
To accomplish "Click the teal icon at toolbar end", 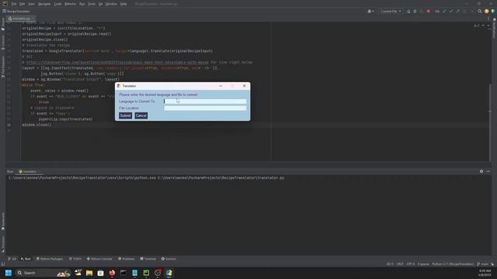I will pos(493,11).
